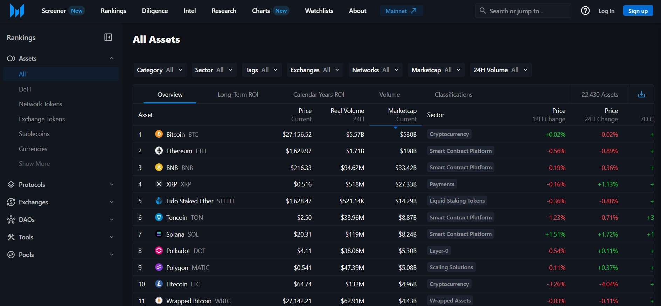Screen dimensions: 661x306
Task: Switch to the Volume tab
Action: [389, 95]
